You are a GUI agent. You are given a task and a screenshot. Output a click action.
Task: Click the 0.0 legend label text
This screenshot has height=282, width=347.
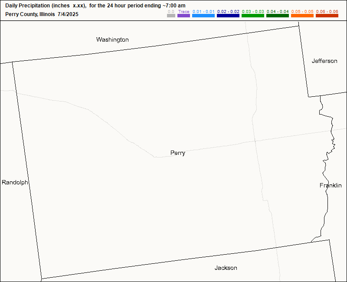(x=171, y=12)
